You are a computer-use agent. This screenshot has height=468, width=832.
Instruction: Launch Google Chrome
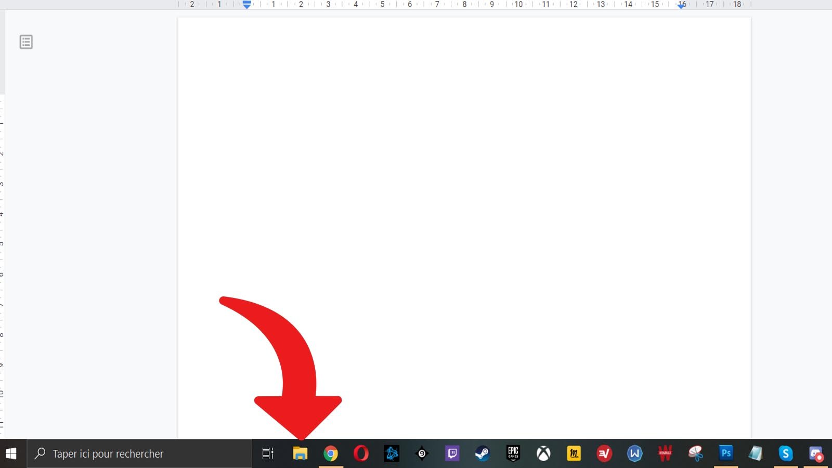point(331,453)
